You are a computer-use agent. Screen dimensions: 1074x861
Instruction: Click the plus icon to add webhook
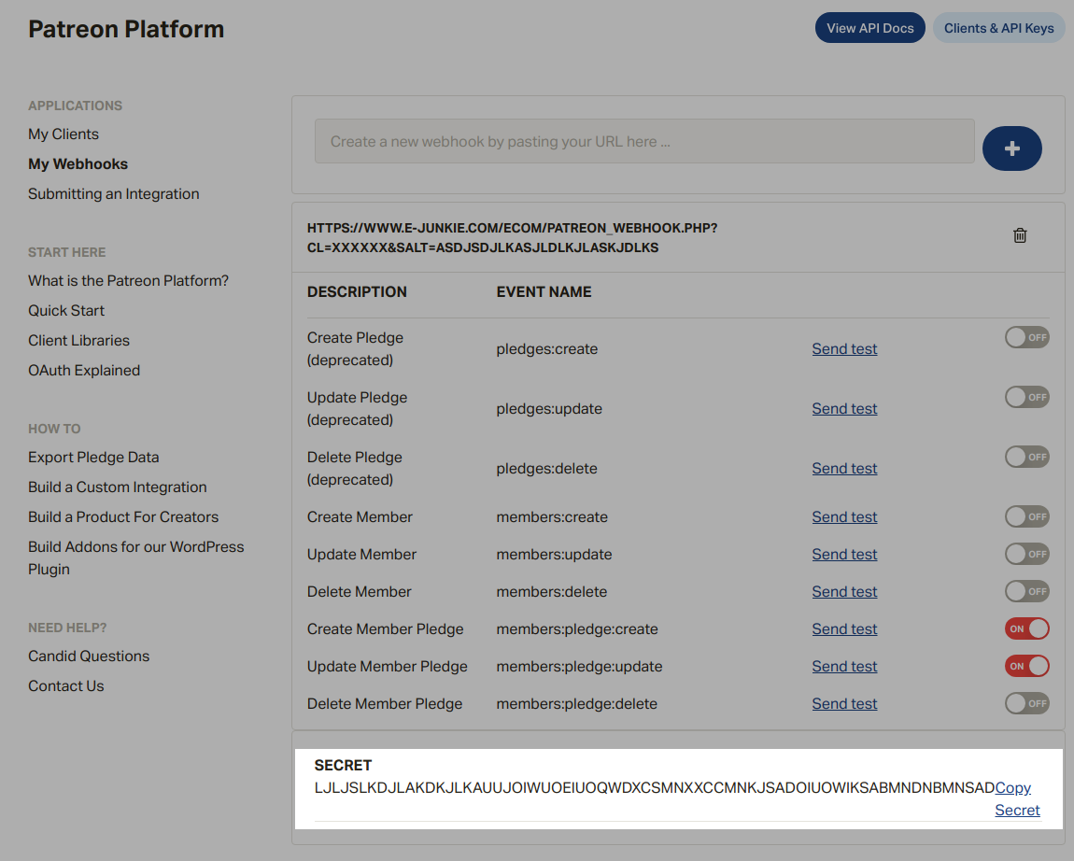click(x=1011, y=148)
